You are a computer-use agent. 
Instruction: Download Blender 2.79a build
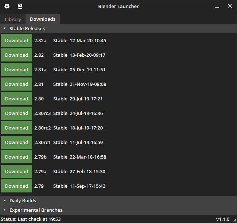tap(17, 171)
